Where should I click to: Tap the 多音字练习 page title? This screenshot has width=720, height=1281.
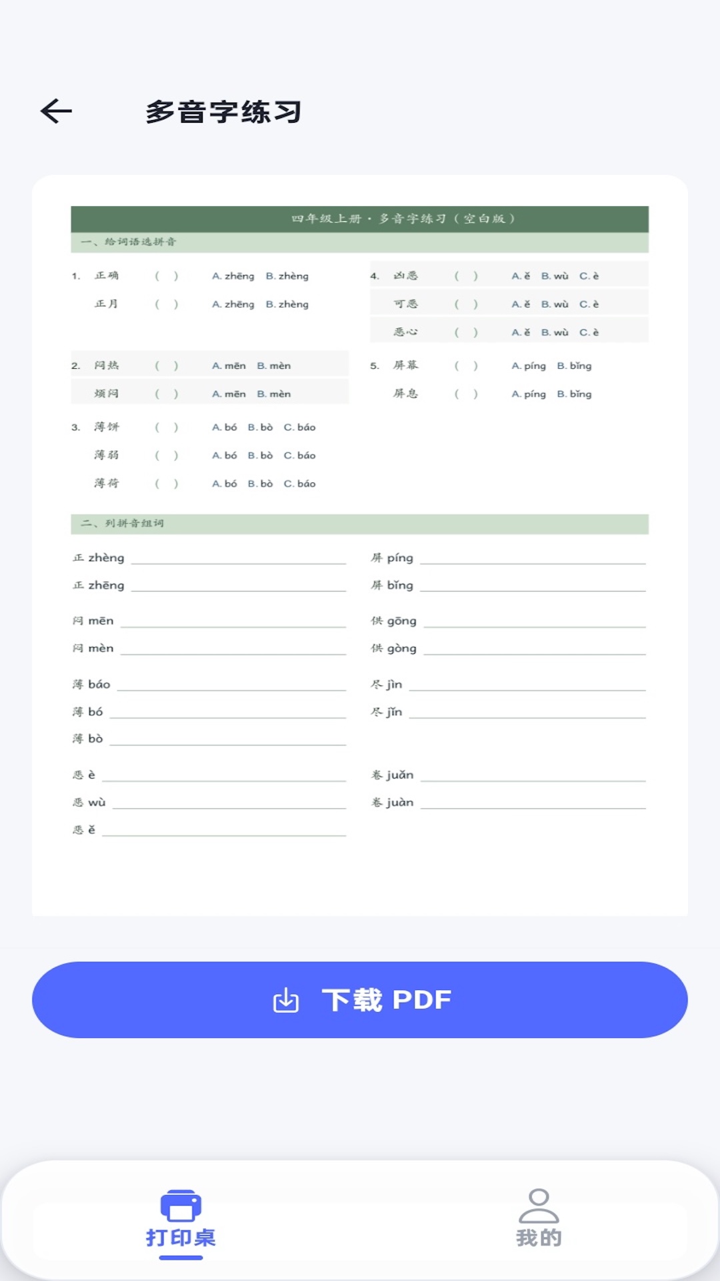(223, 111)
